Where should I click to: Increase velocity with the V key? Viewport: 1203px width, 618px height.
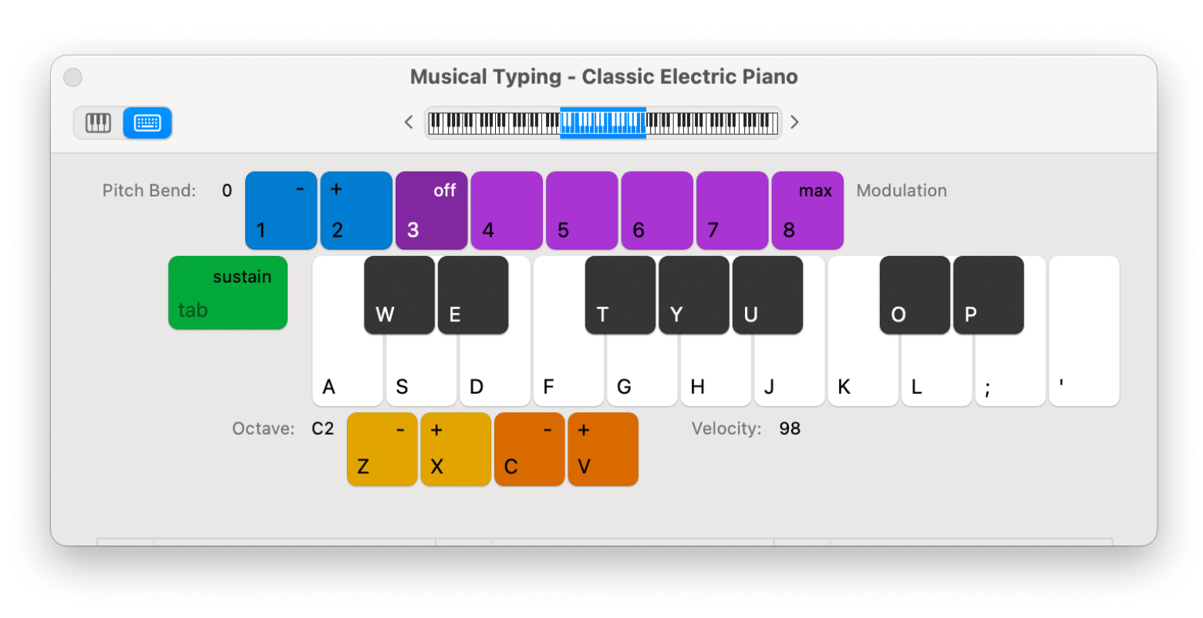point(602,449)
